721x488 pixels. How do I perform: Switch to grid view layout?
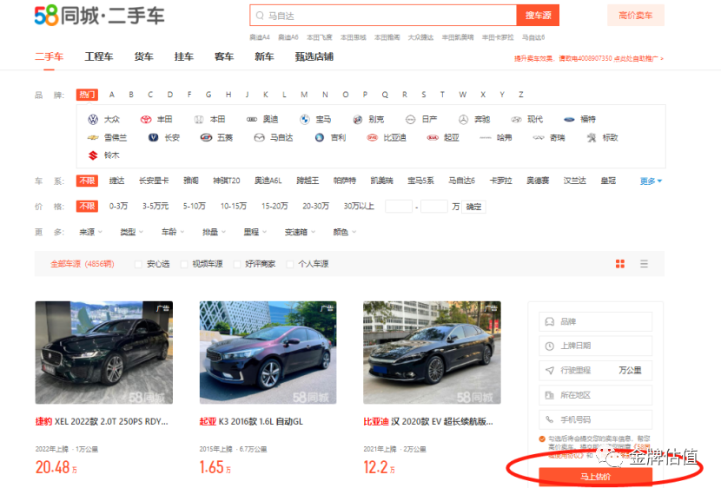tap(620, 264)
